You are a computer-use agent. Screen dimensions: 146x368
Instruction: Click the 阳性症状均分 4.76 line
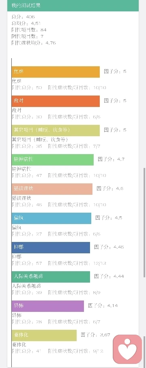(33, 43)
